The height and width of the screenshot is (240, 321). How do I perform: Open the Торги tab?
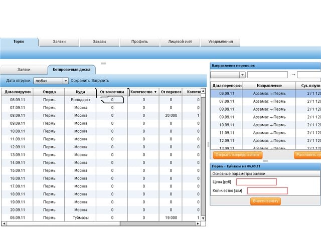(x=19, y=42)
